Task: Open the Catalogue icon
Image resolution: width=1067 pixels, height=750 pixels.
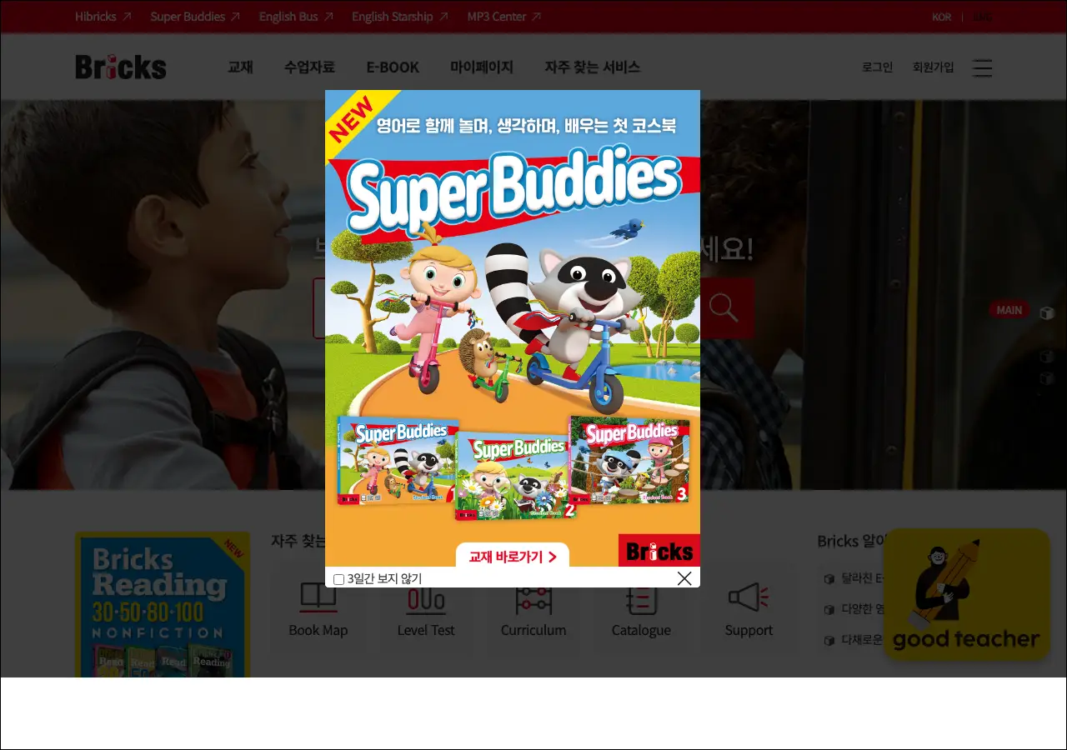Action: pos(641,600)
